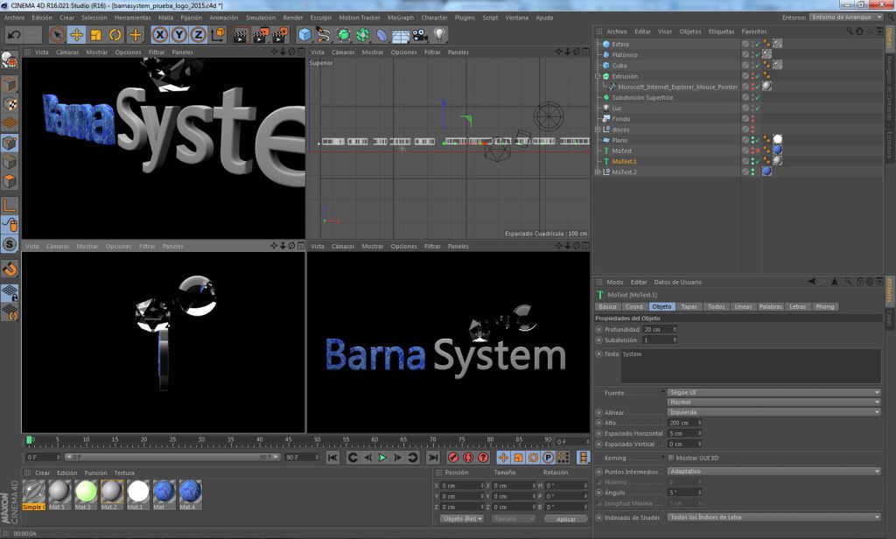Select the Move tool in the toolbar
Image resolution: width=896 pixels, height=539 pixels.
point(75,34)
